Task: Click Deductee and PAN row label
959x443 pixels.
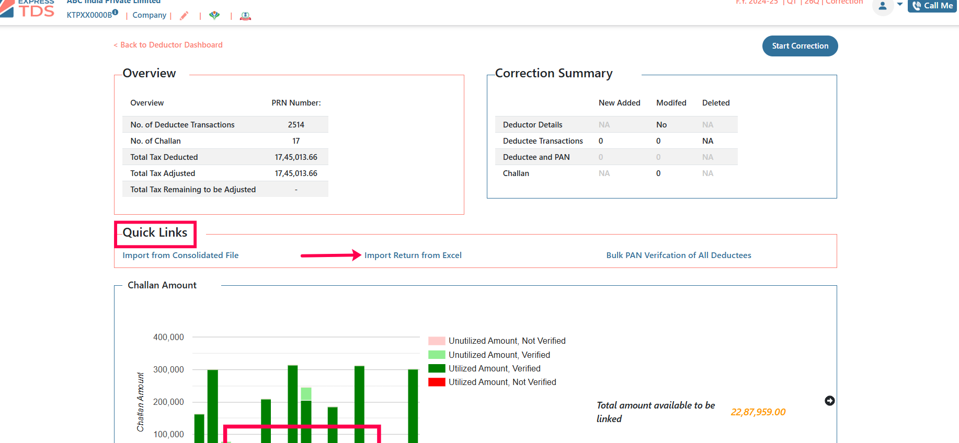Action: [x=536, y=157]
